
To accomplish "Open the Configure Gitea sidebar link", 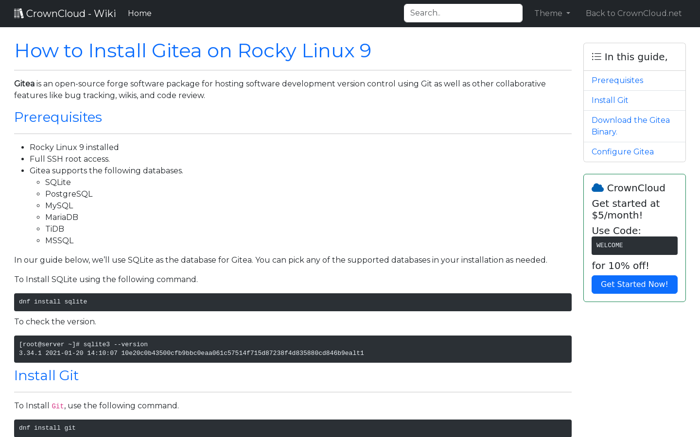I will (622, 151).
